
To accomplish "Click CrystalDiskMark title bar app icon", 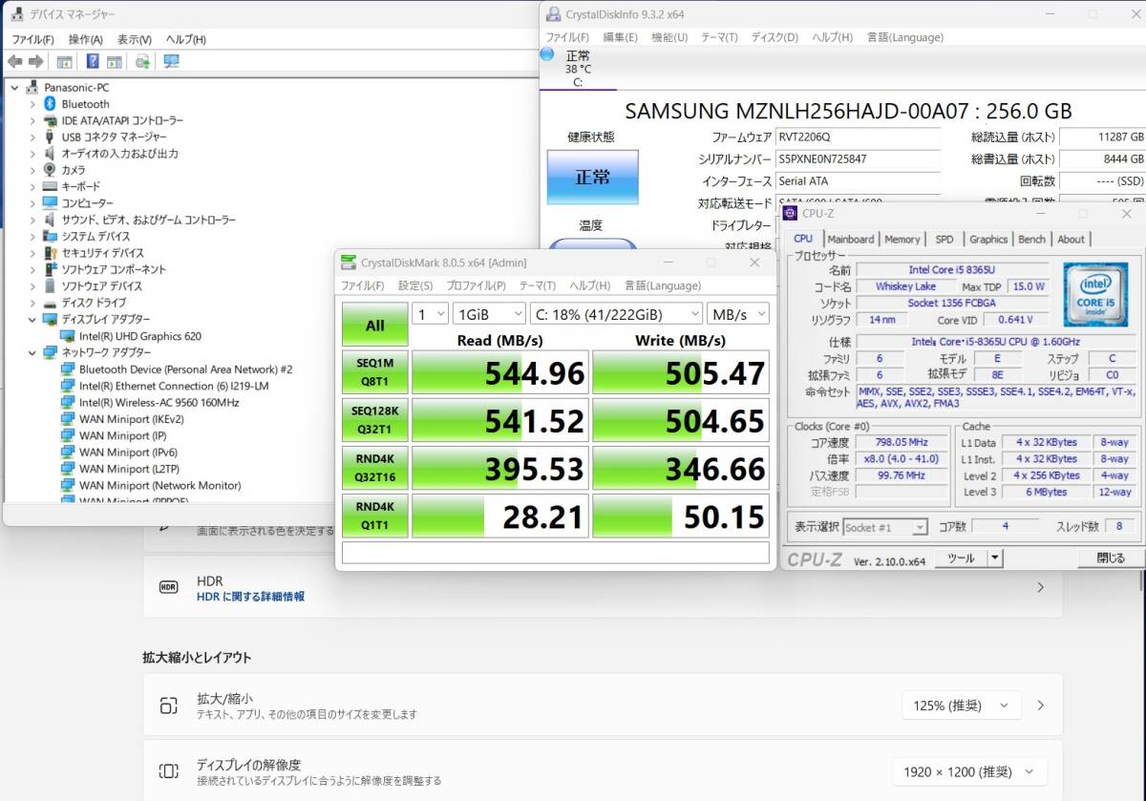I will tap(349, 263).
